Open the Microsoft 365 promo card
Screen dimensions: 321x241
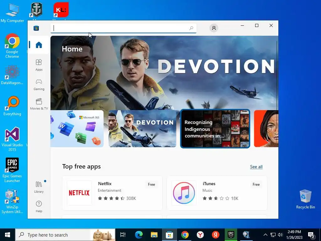click(x=77, y=129)
